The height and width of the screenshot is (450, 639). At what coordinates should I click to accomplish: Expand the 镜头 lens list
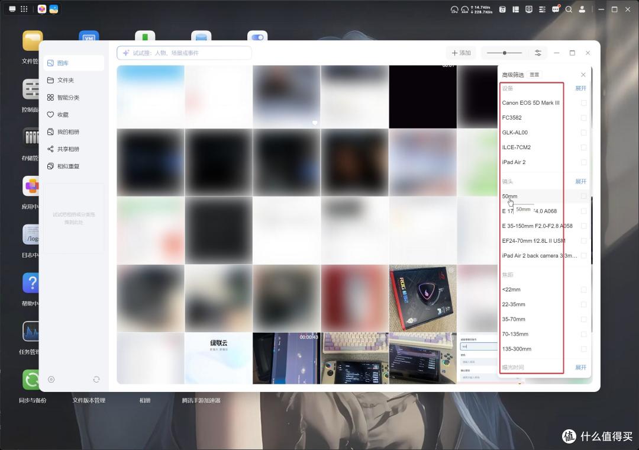coord(581,181)
